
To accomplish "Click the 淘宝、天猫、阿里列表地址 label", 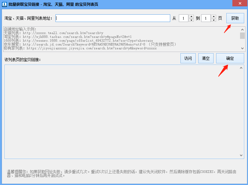I will coord(28,18).
